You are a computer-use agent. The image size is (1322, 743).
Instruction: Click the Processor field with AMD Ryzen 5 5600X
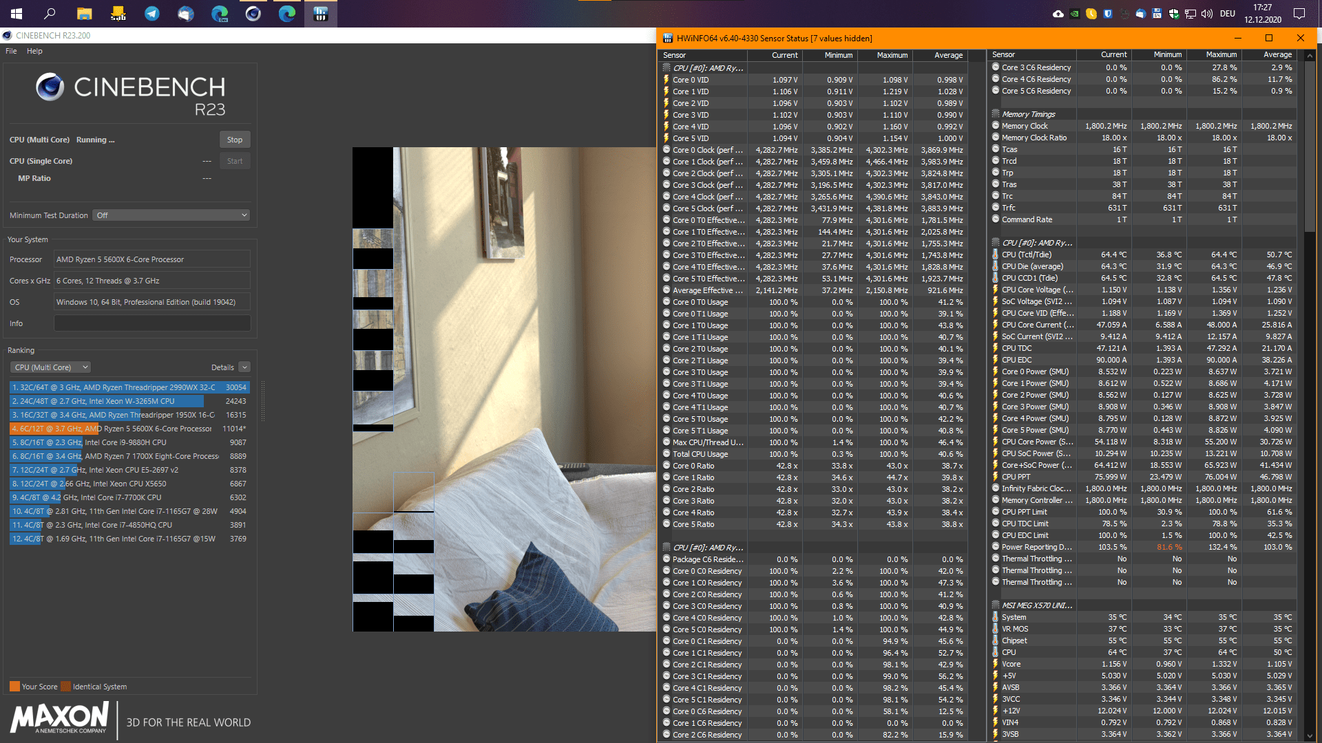coord(152,259)
